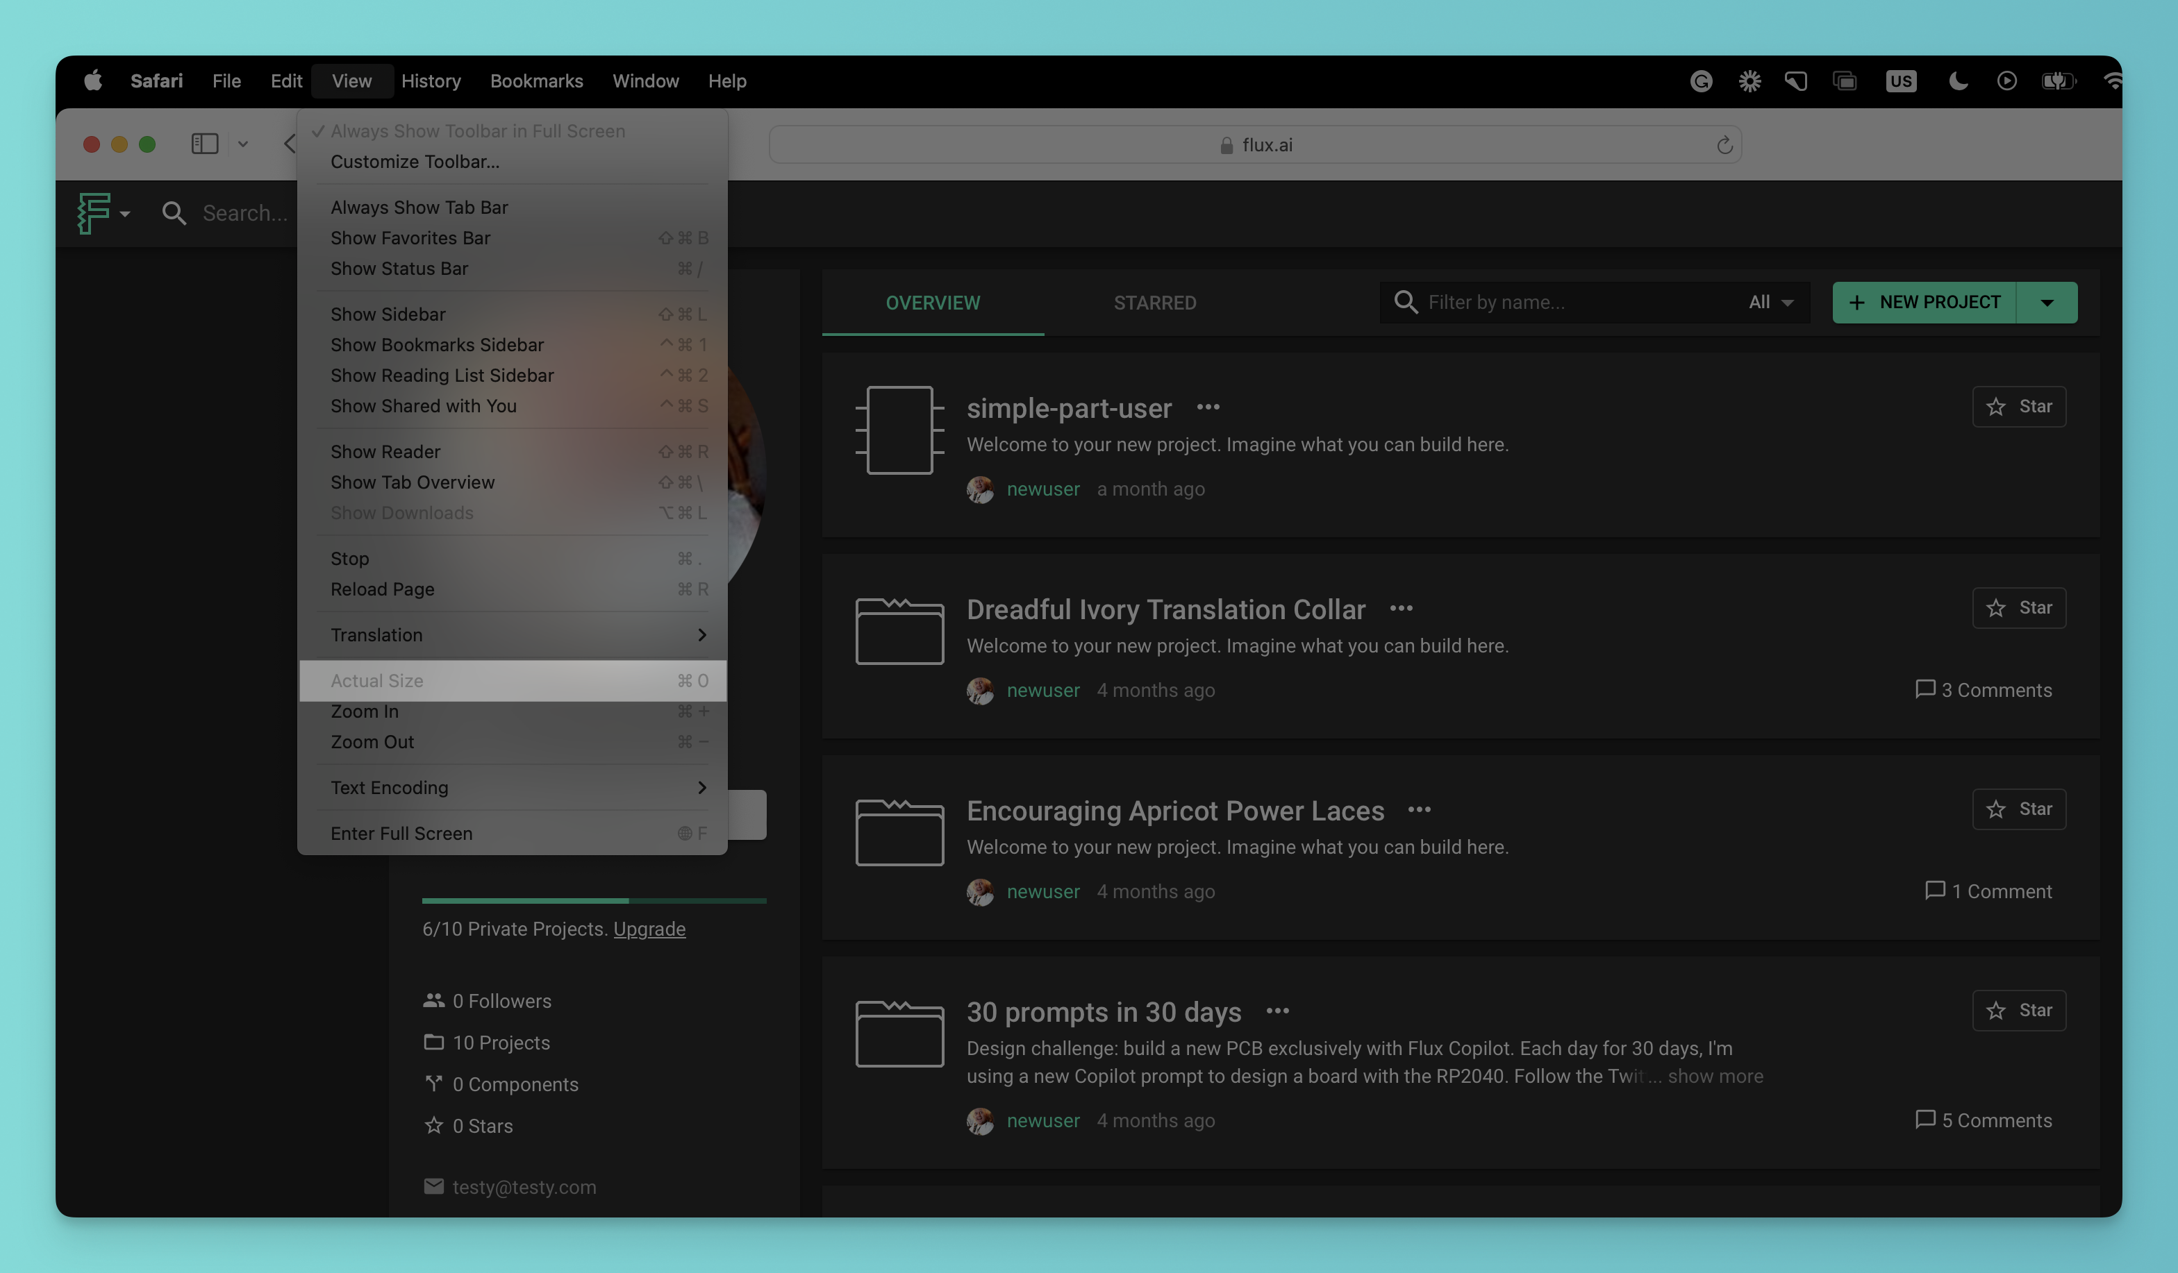Switch to the OVERVIEW tab

[933, 302]
